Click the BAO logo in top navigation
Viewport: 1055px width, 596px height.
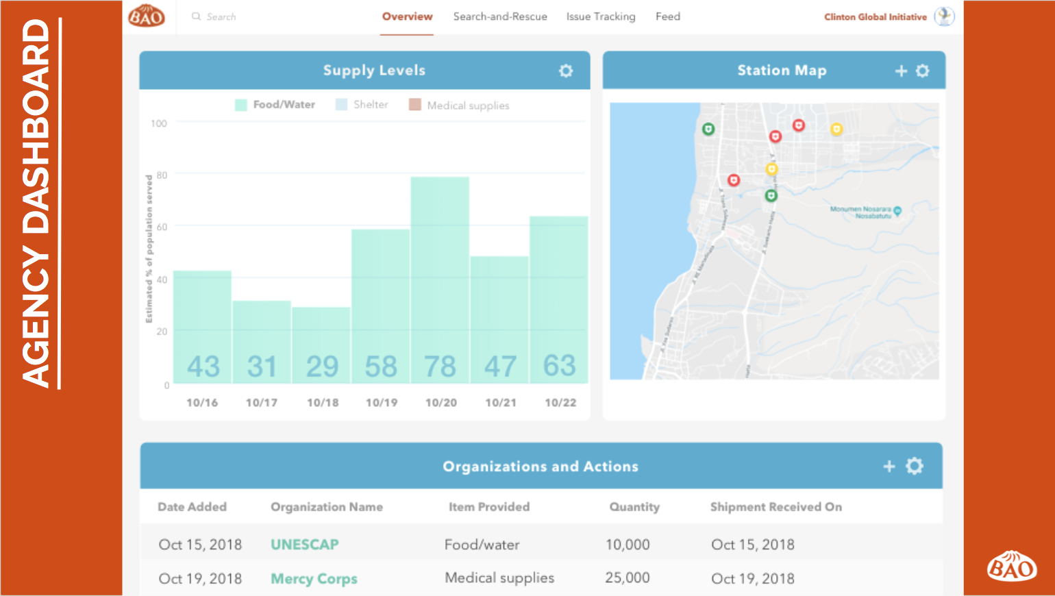point(147,16)
